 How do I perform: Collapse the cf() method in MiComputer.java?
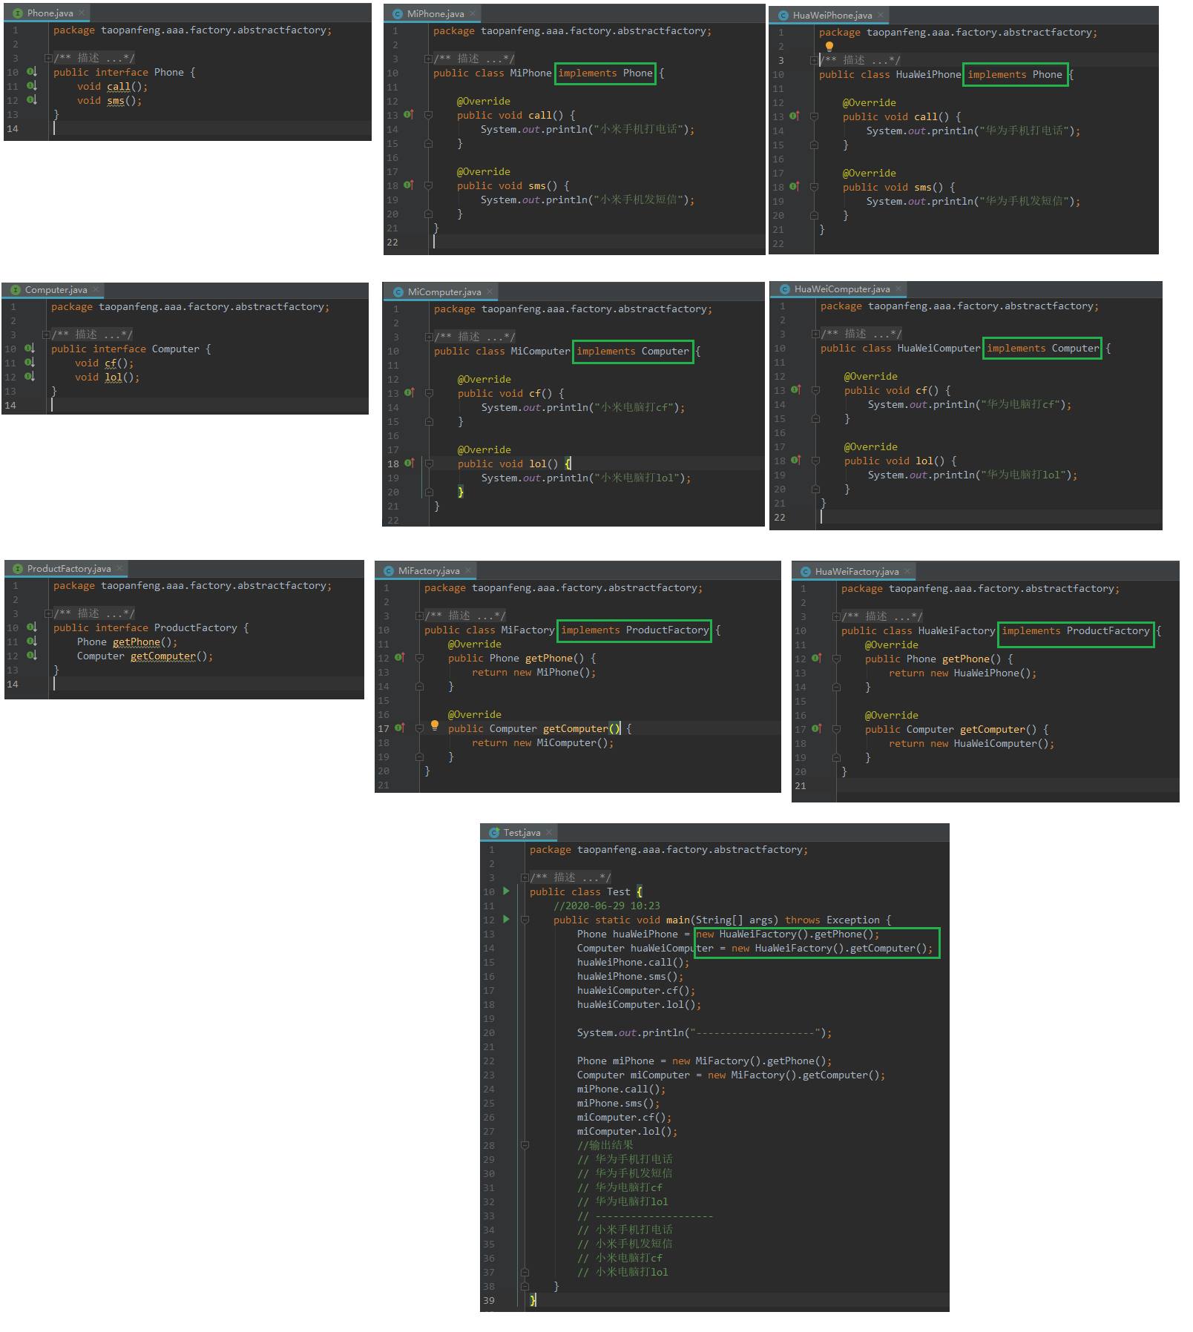point(429,393)
